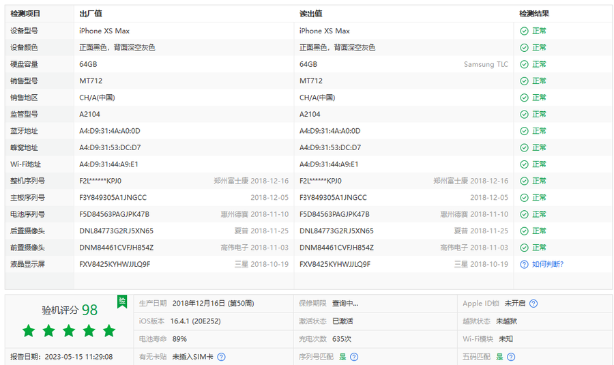The width and height of the screenshot is (614, 365).
Task: Click the green check icon in 硬盘容量 row
Action: click(524, 64)
